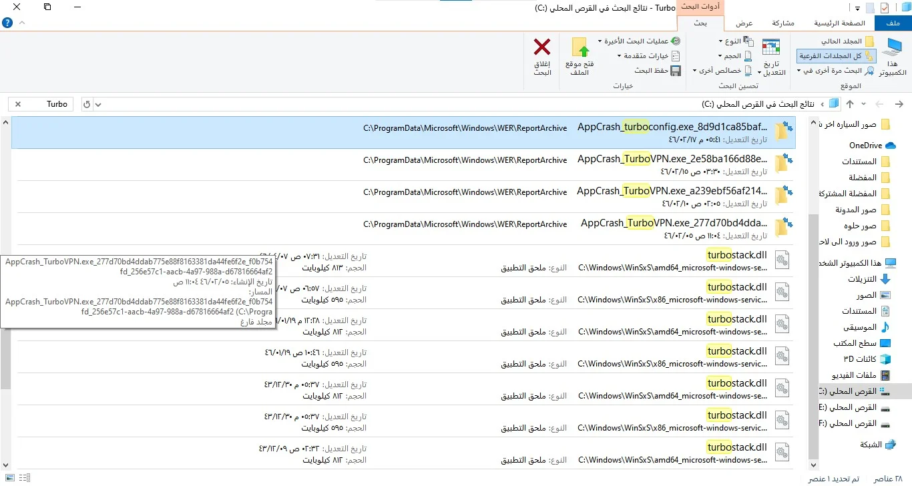Open 'Search again in' (البحث مرة أخرى في) dropdown
This screenshot has height=486, width=912.
[836, 71]
